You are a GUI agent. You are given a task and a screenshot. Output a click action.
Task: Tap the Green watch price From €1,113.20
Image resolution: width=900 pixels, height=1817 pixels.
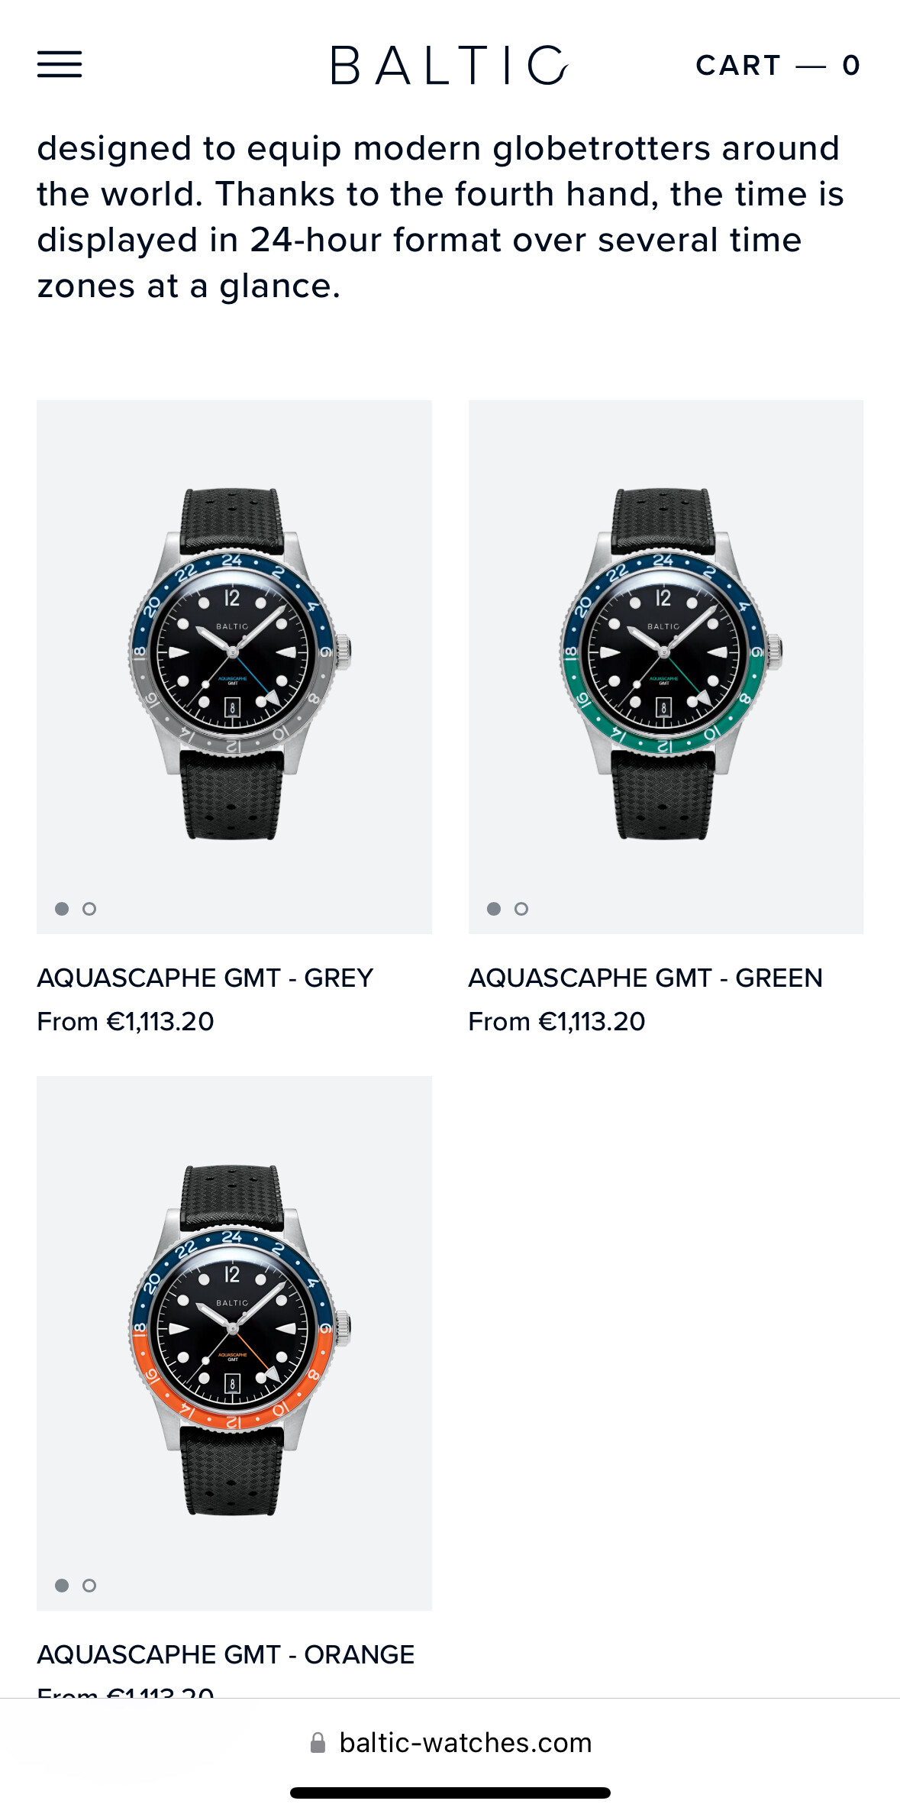point(557,1022)
